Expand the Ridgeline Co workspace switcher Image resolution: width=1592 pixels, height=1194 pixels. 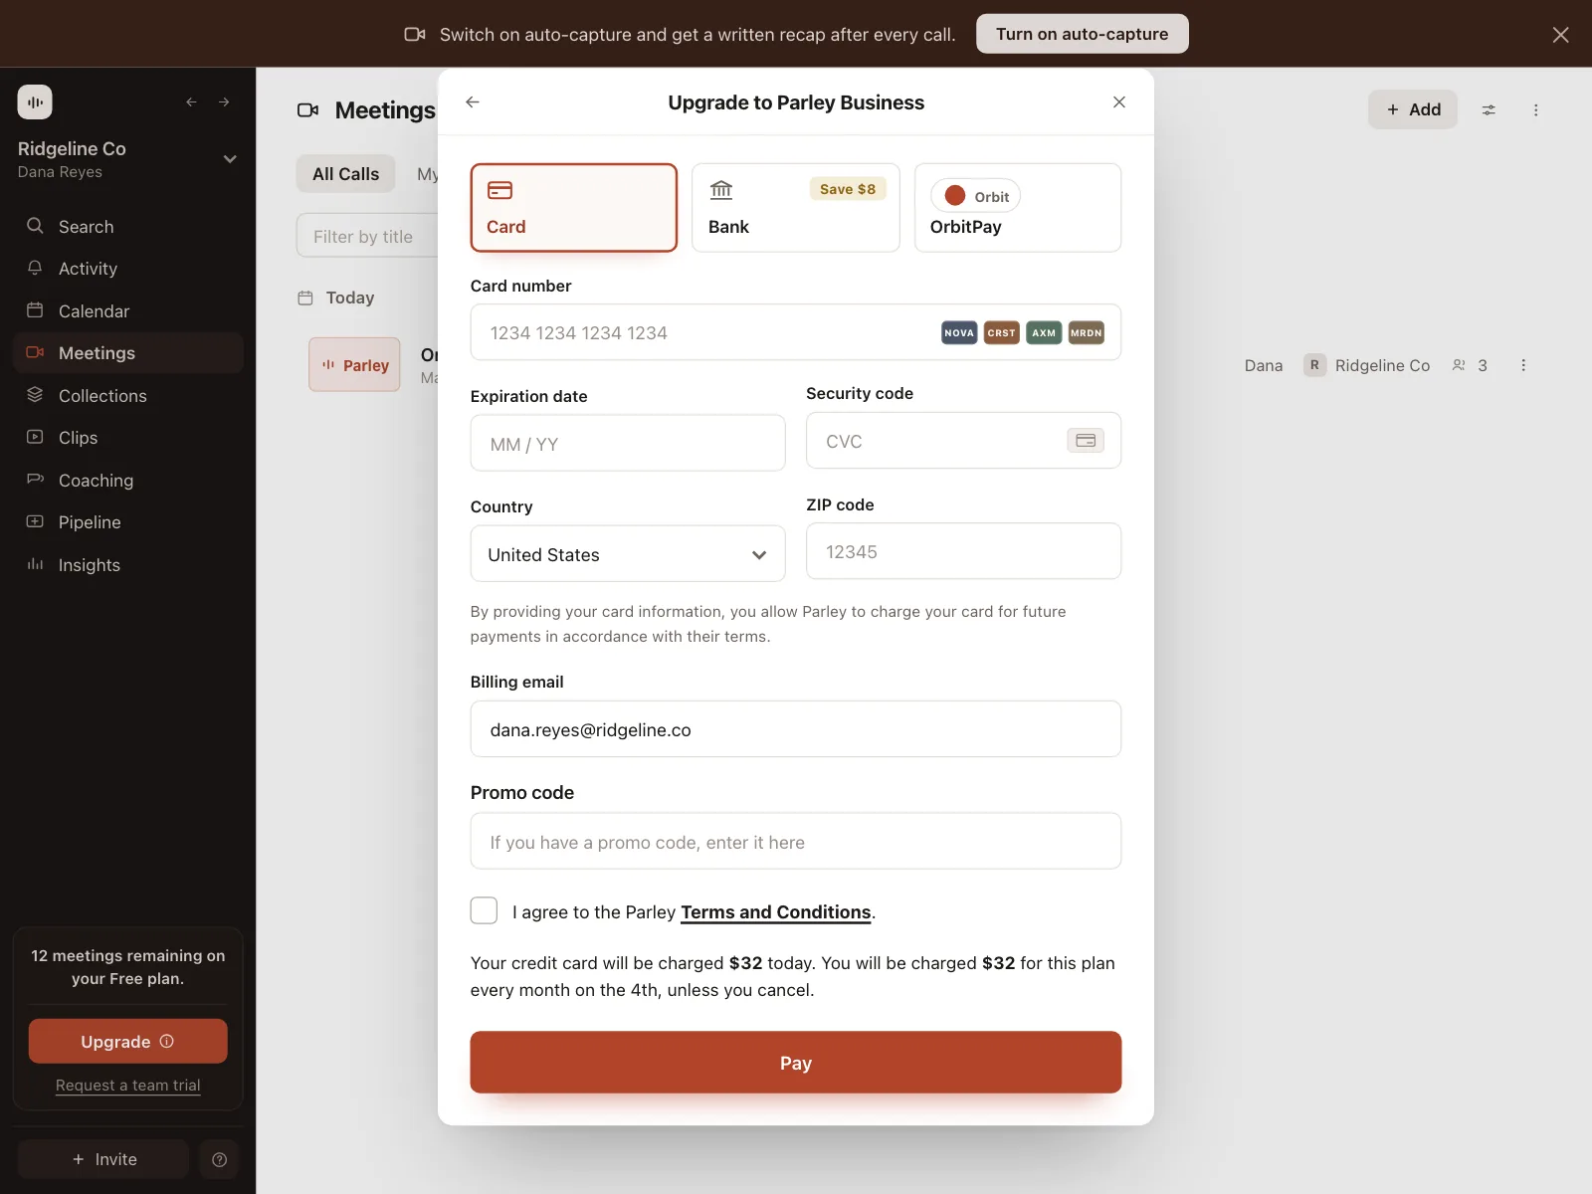click(x=230, y=159)
